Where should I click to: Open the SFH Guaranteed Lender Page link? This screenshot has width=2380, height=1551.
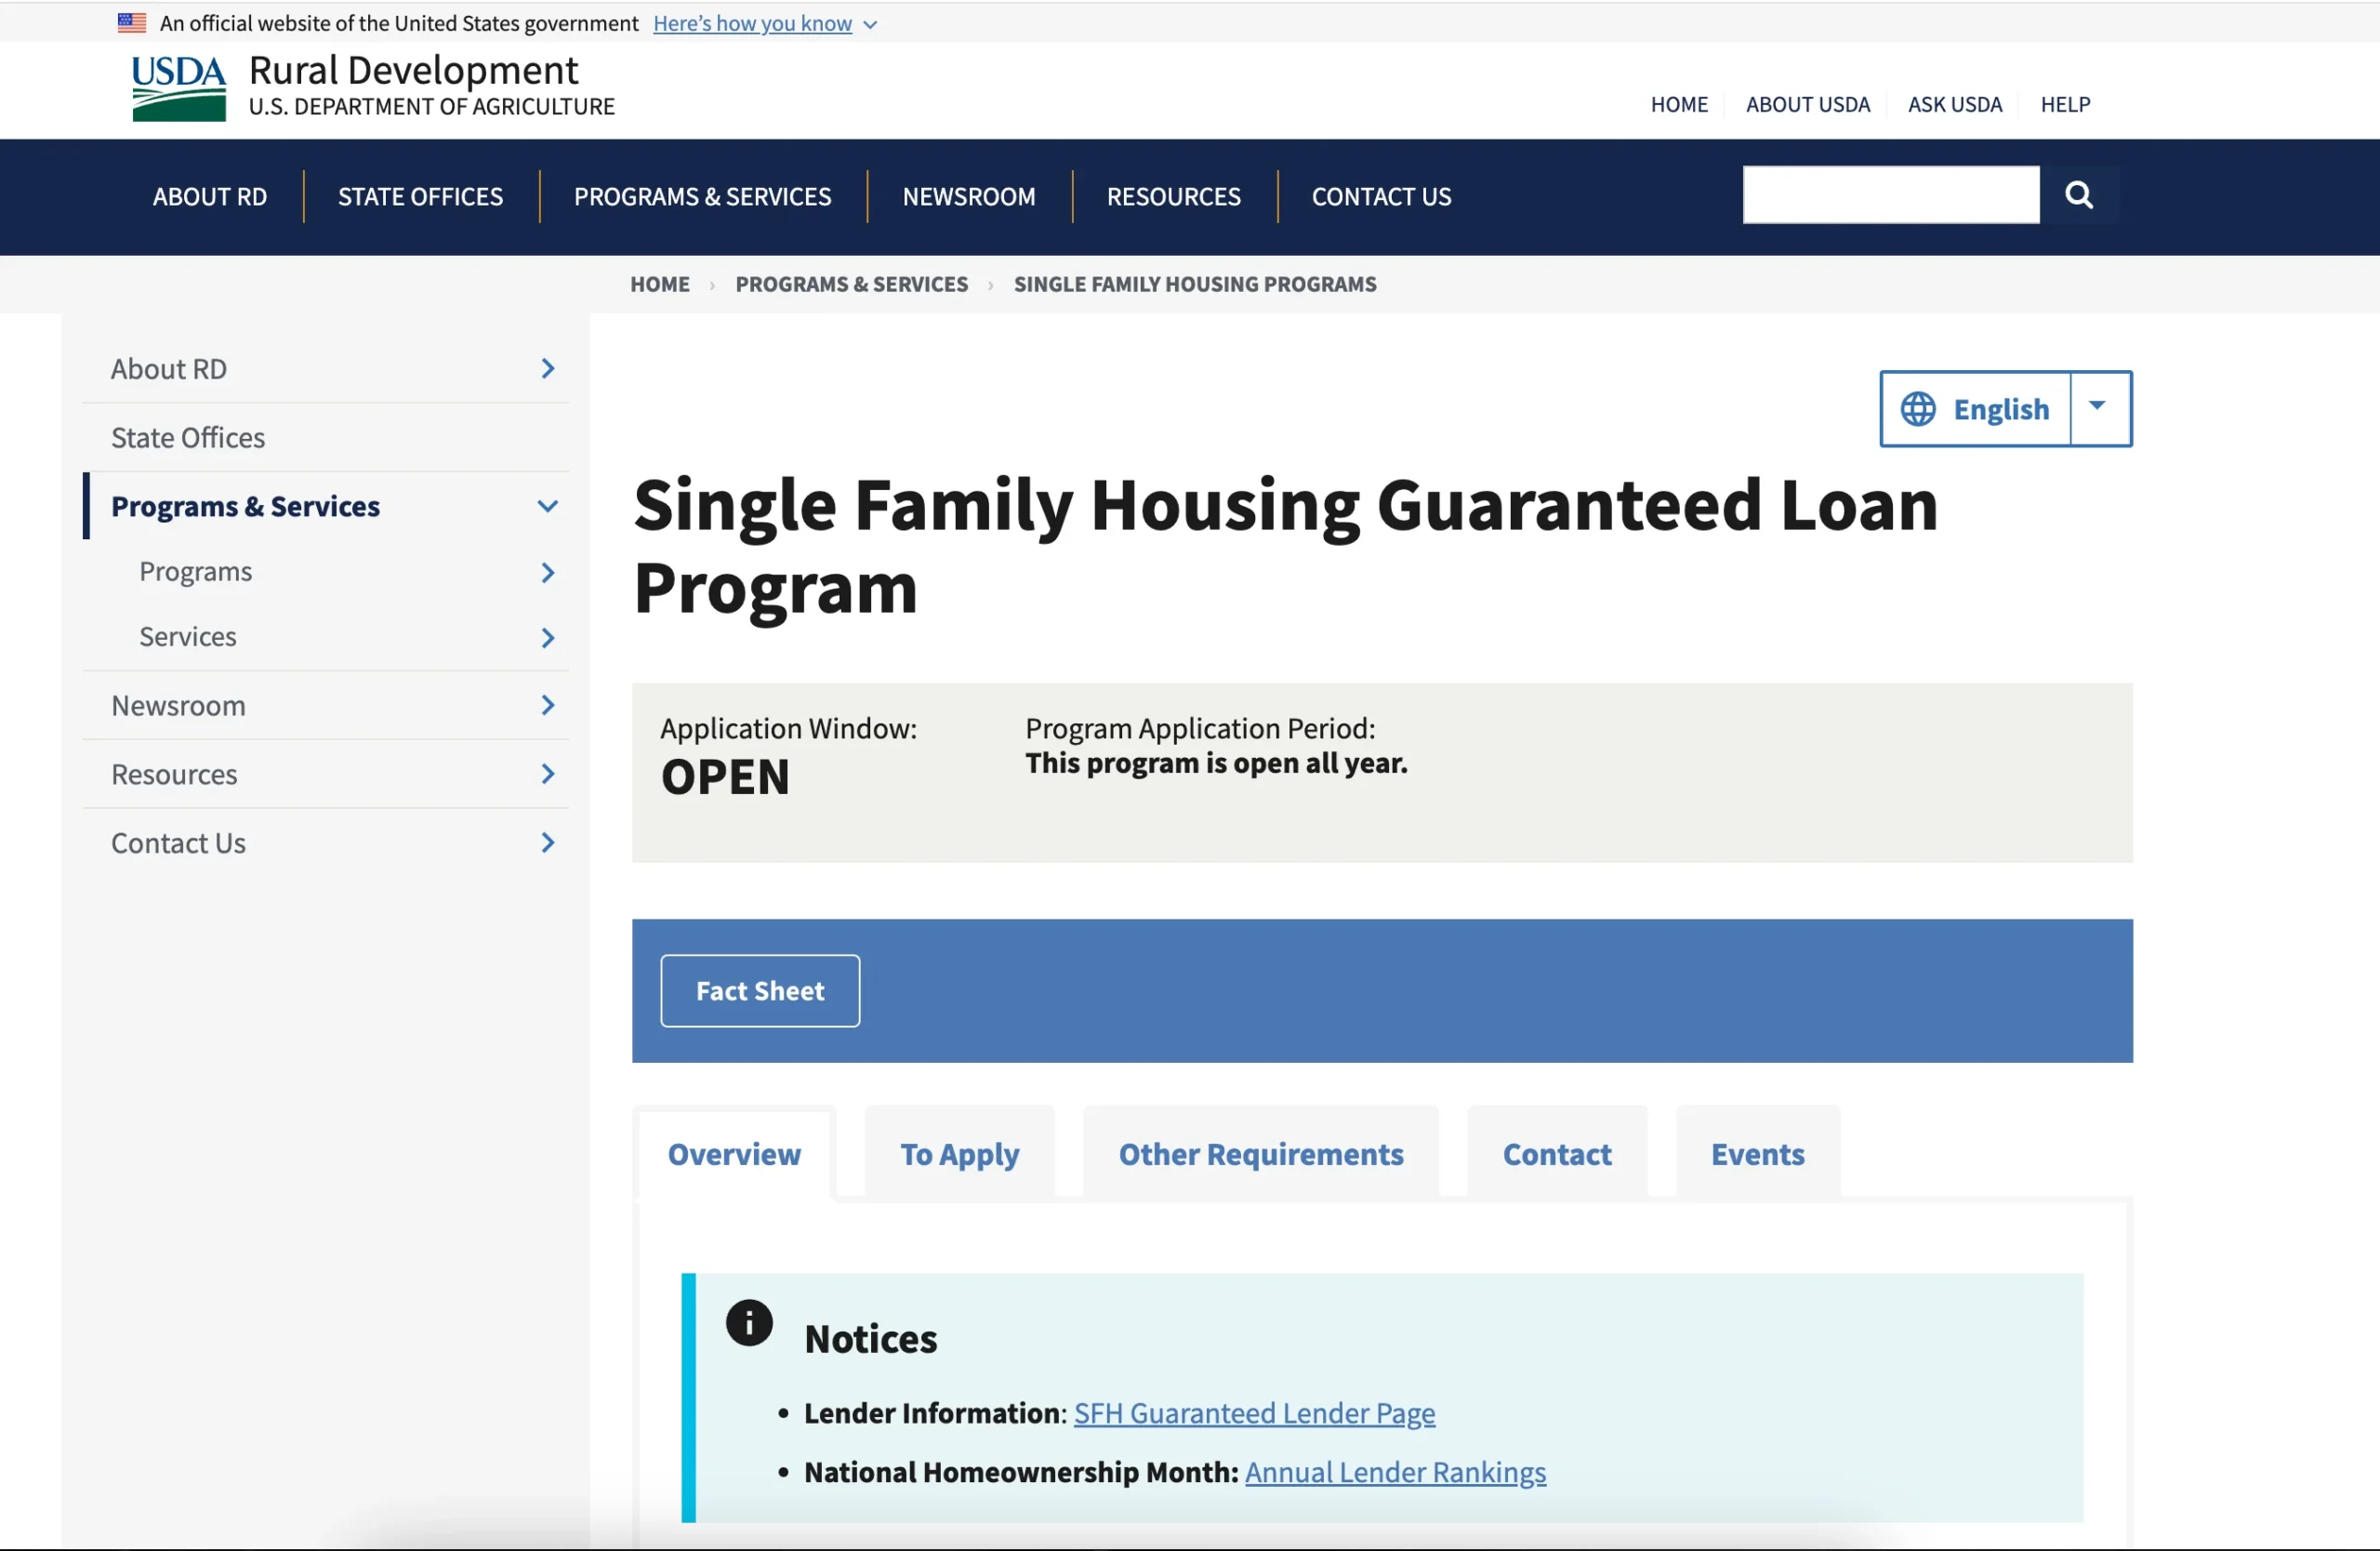click(x=1254, y=1412)
